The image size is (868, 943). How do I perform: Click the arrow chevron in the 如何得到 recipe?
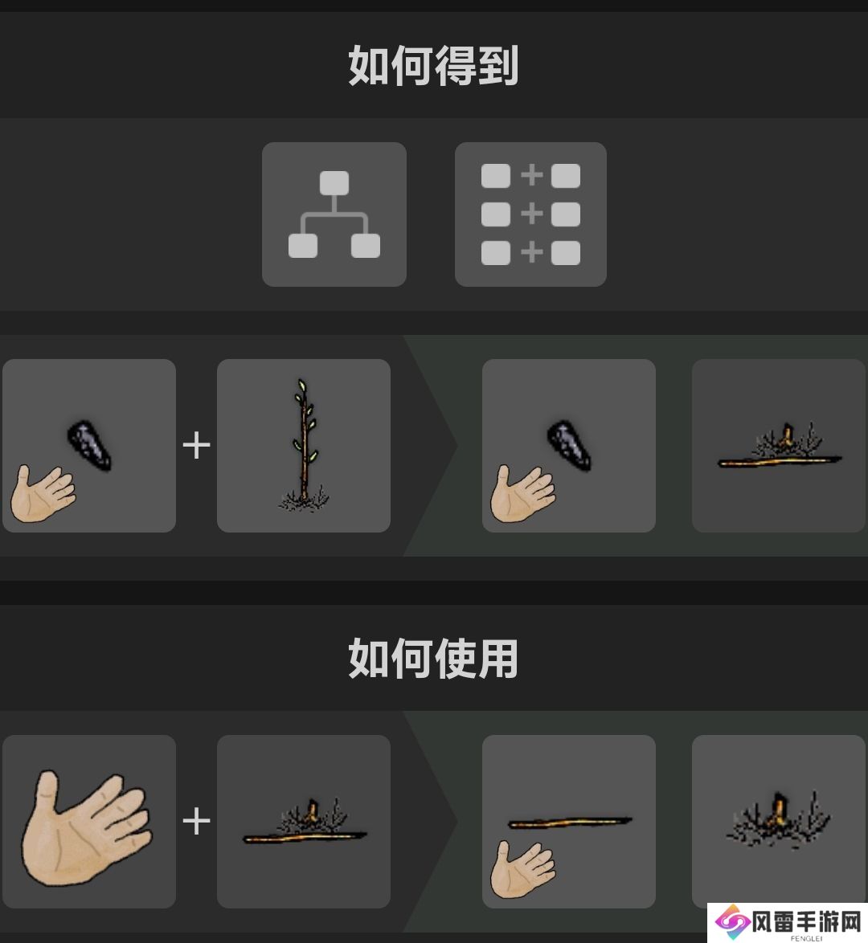click(x=431, y=446)
